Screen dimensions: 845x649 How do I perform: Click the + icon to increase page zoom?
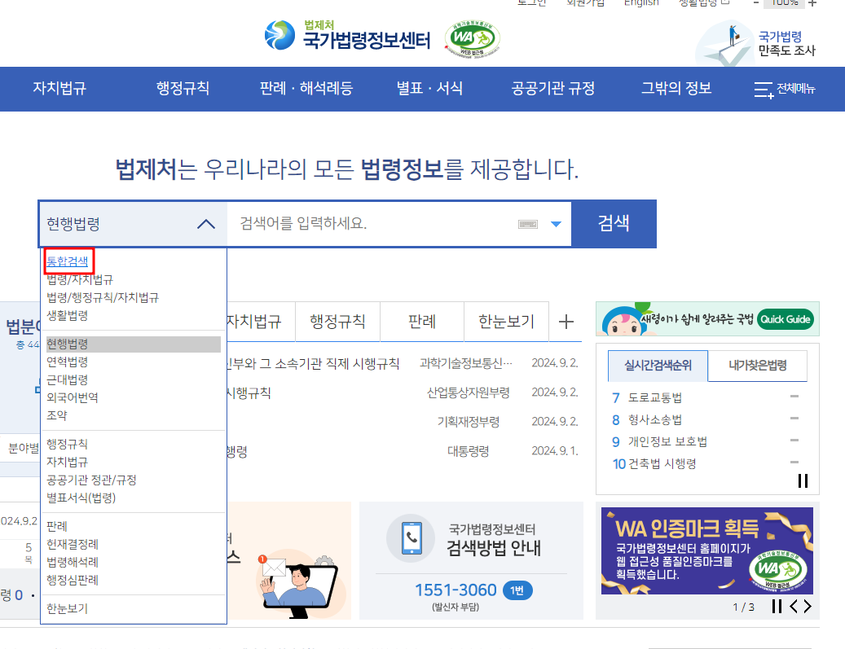812,3
